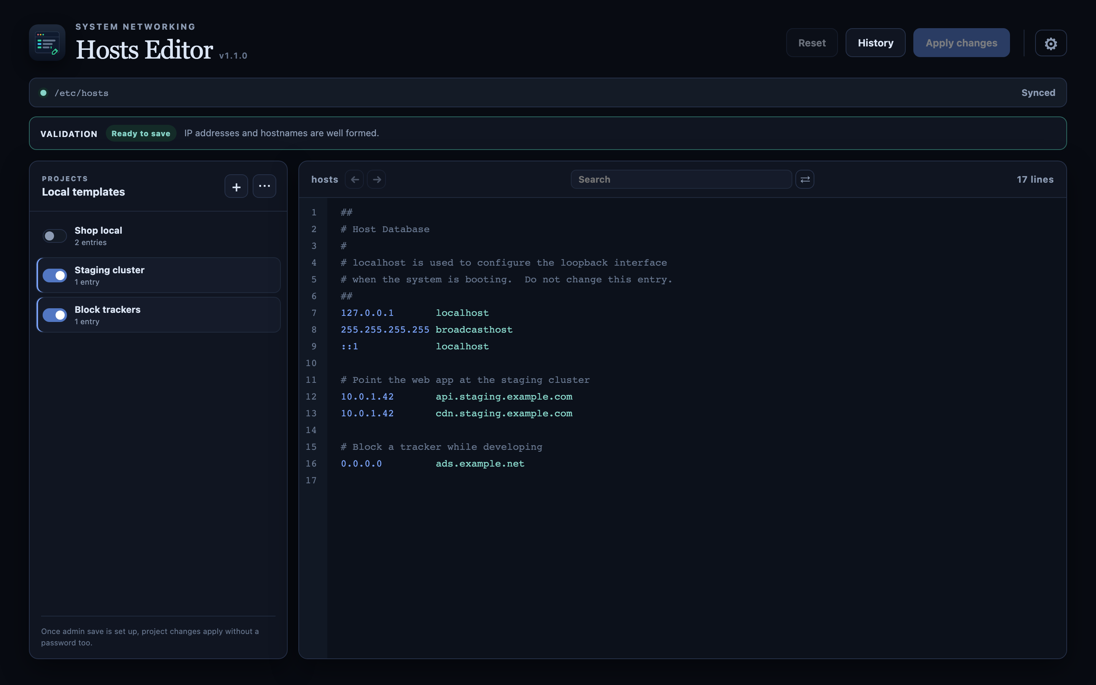
Task: Disable the Staging cluster toggle
Action: point(55,276)
